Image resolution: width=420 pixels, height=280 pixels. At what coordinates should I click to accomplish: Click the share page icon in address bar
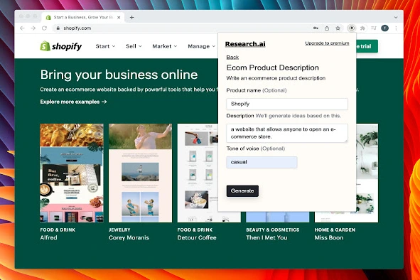click(327, 28)
